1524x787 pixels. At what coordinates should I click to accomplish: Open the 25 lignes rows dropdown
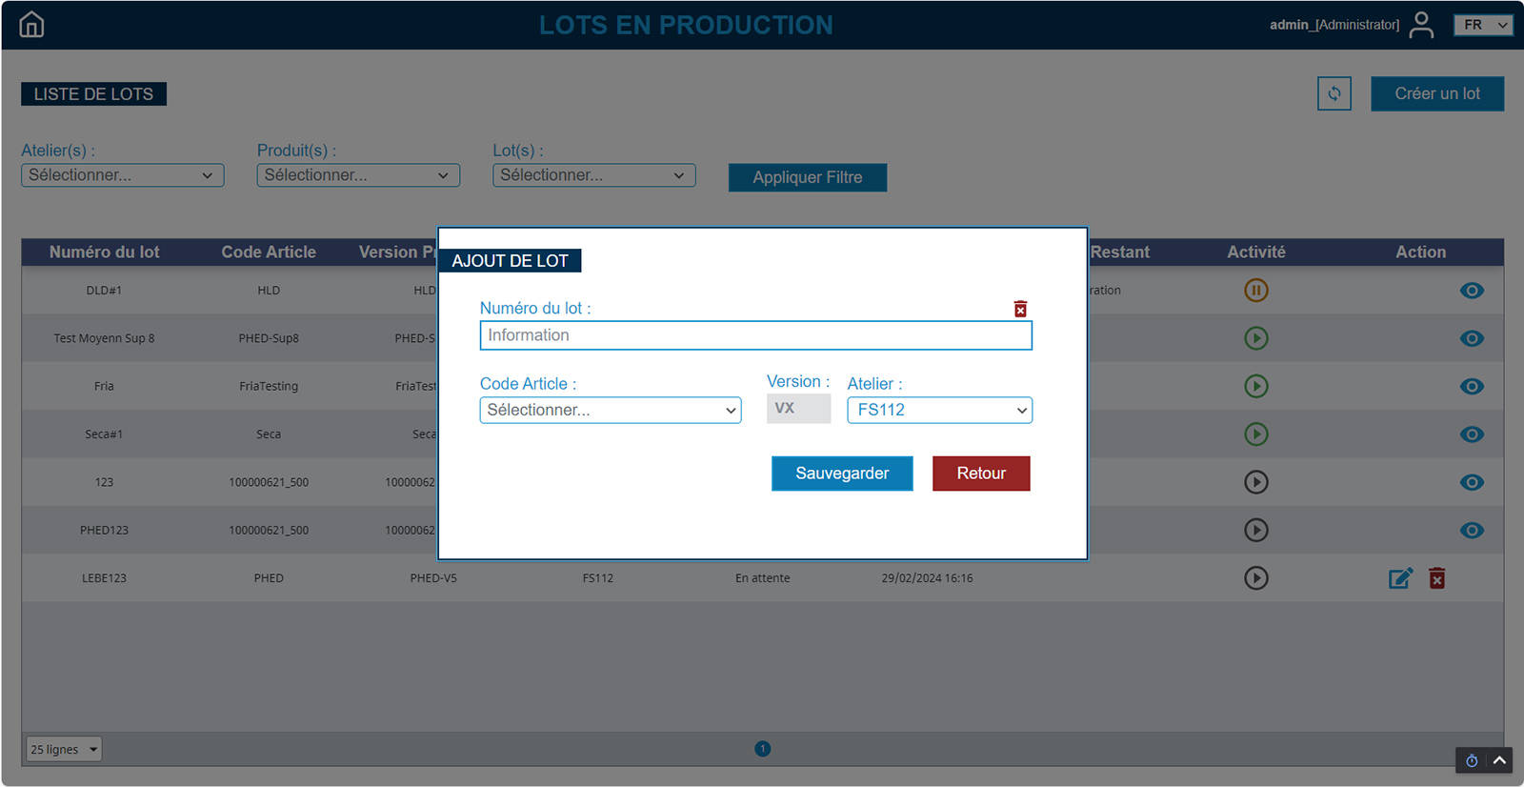click(x=64, y=749)
